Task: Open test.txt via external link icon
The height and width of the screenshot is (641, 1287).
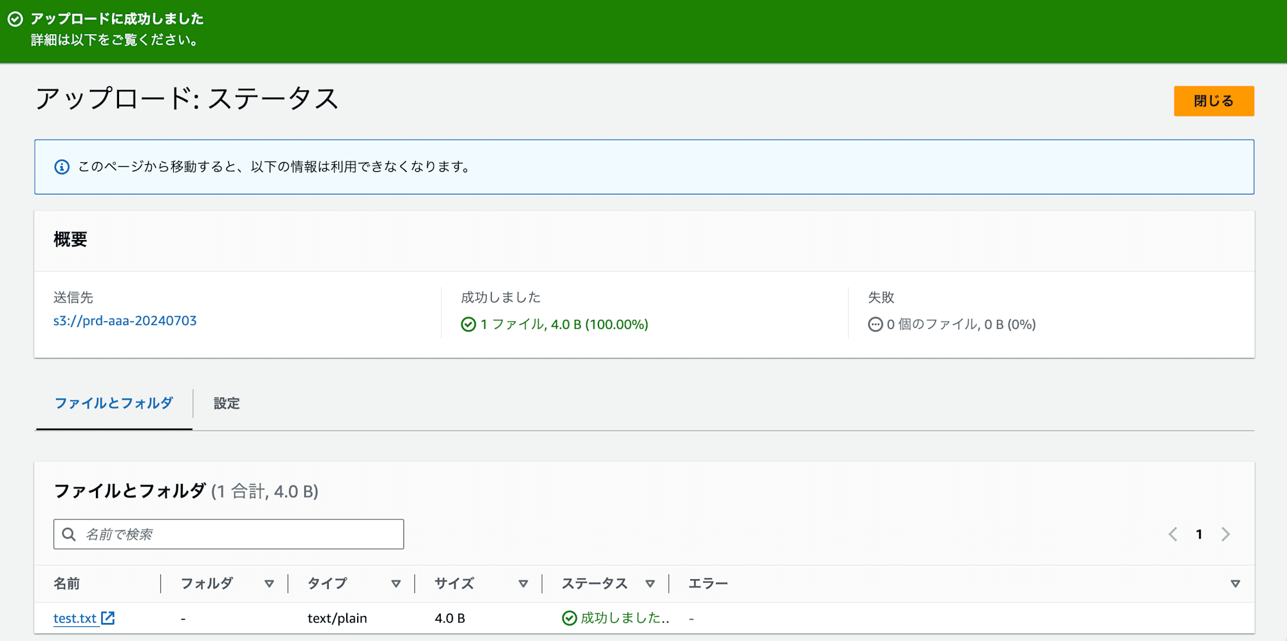Action: 108,618
